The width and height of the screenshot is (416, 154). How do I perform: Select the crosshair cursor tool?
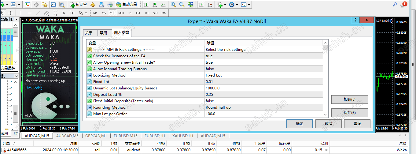pyautogui.click(x=10, y=13)
